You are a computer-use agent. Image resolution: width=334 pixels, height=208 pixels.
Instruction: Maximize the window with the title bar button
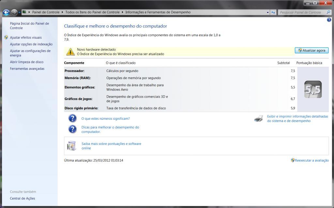315,3
